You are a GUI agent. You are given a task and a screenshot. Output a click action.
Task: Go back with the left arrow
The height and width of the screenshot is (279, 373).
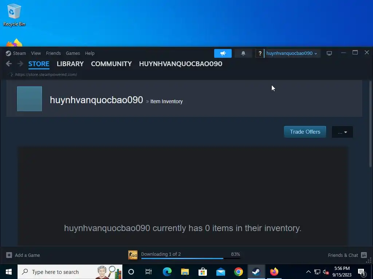9,64
